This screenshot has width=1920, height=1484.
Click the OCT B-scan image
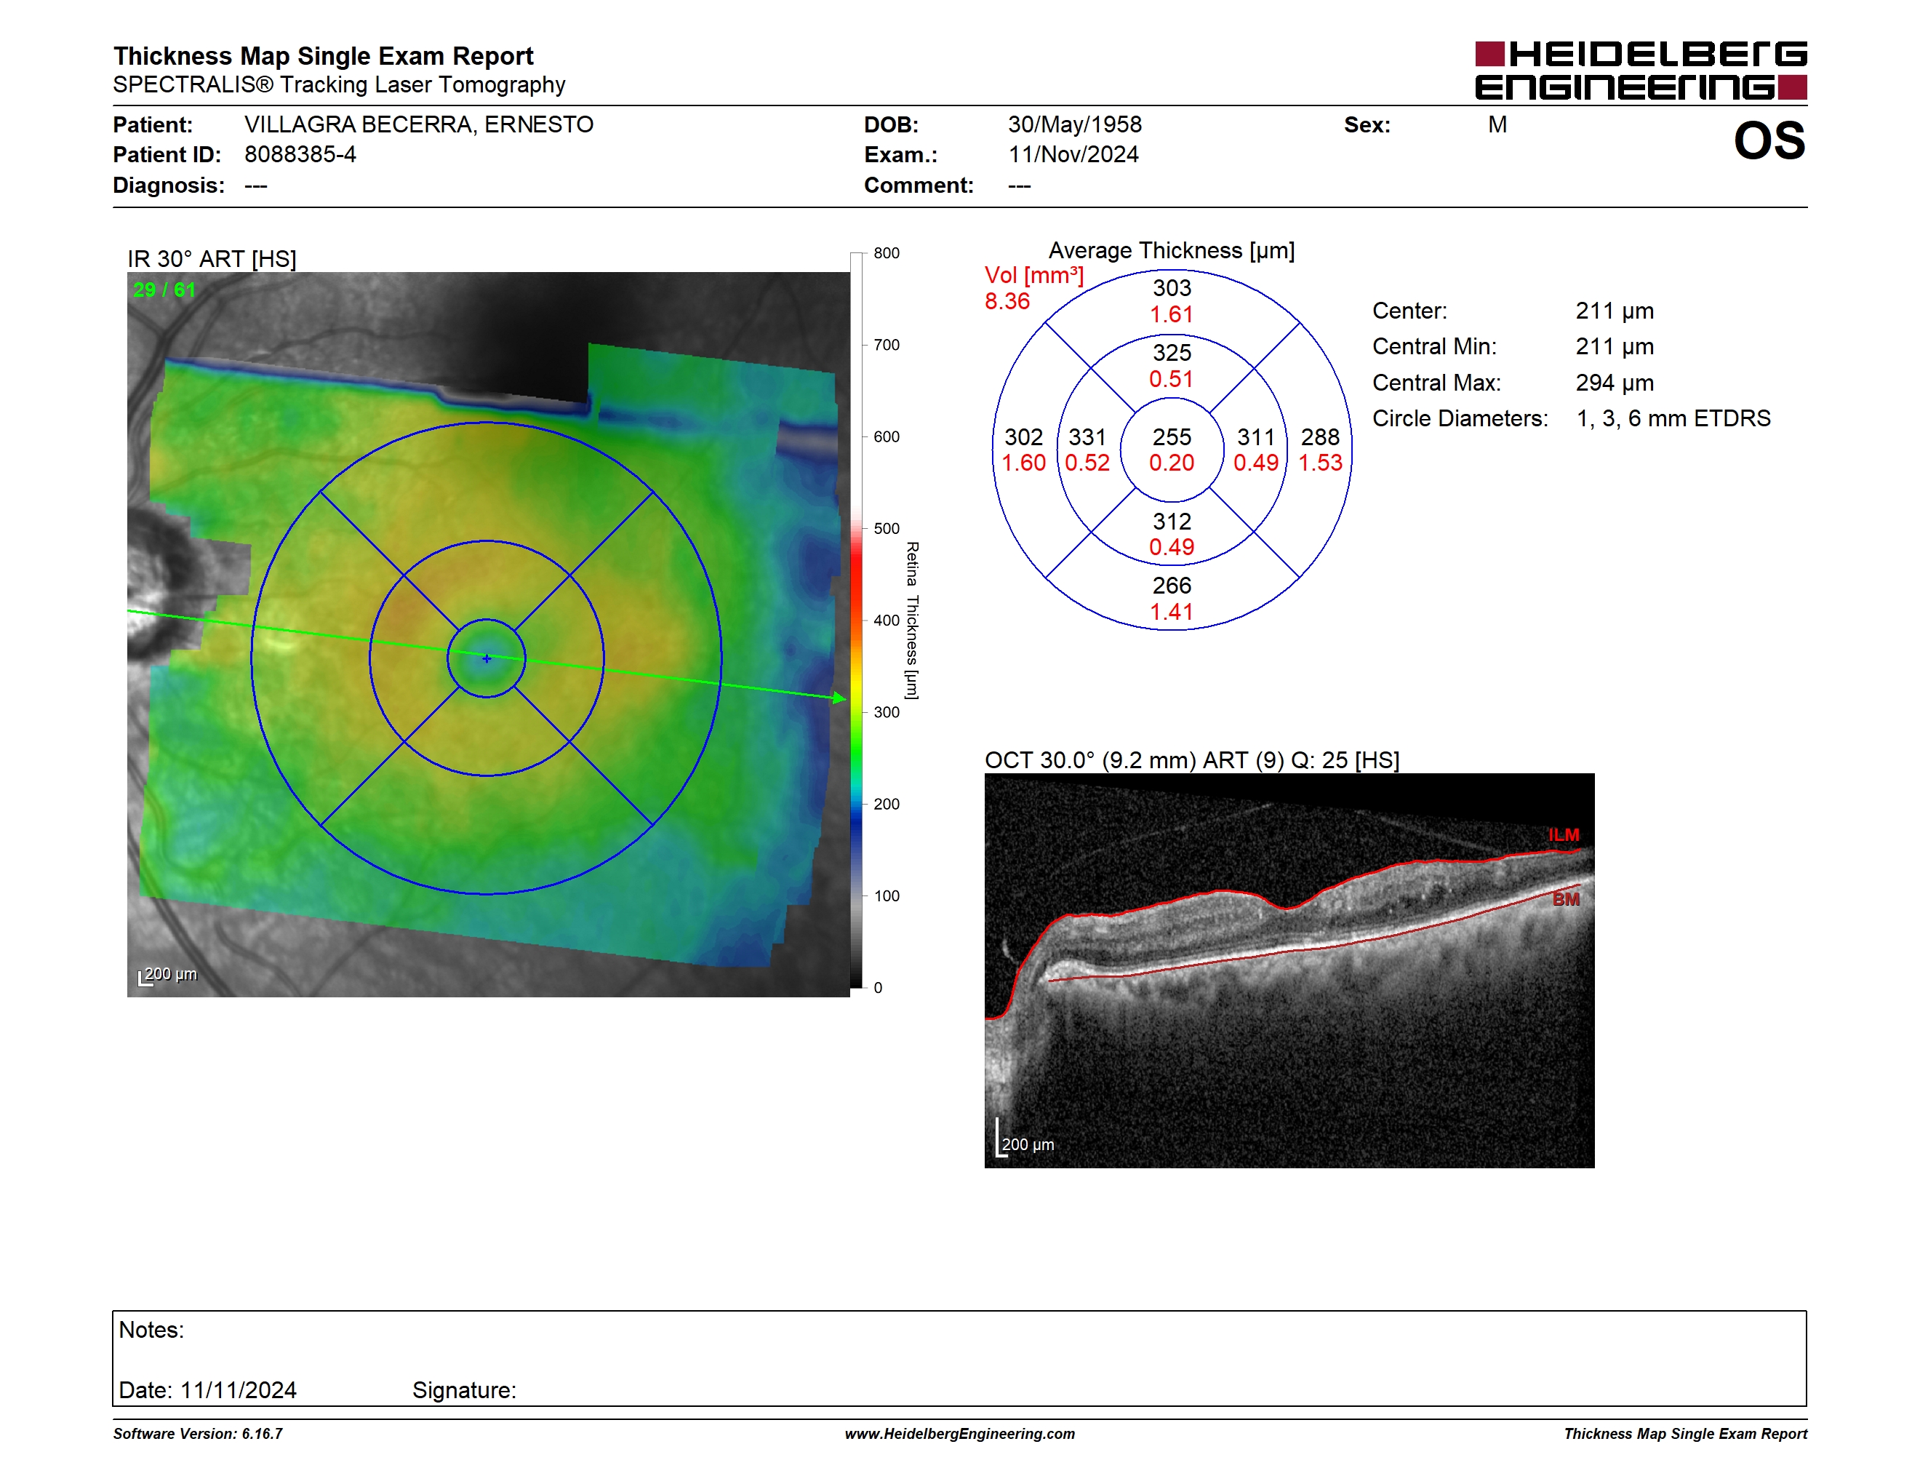1289,971
